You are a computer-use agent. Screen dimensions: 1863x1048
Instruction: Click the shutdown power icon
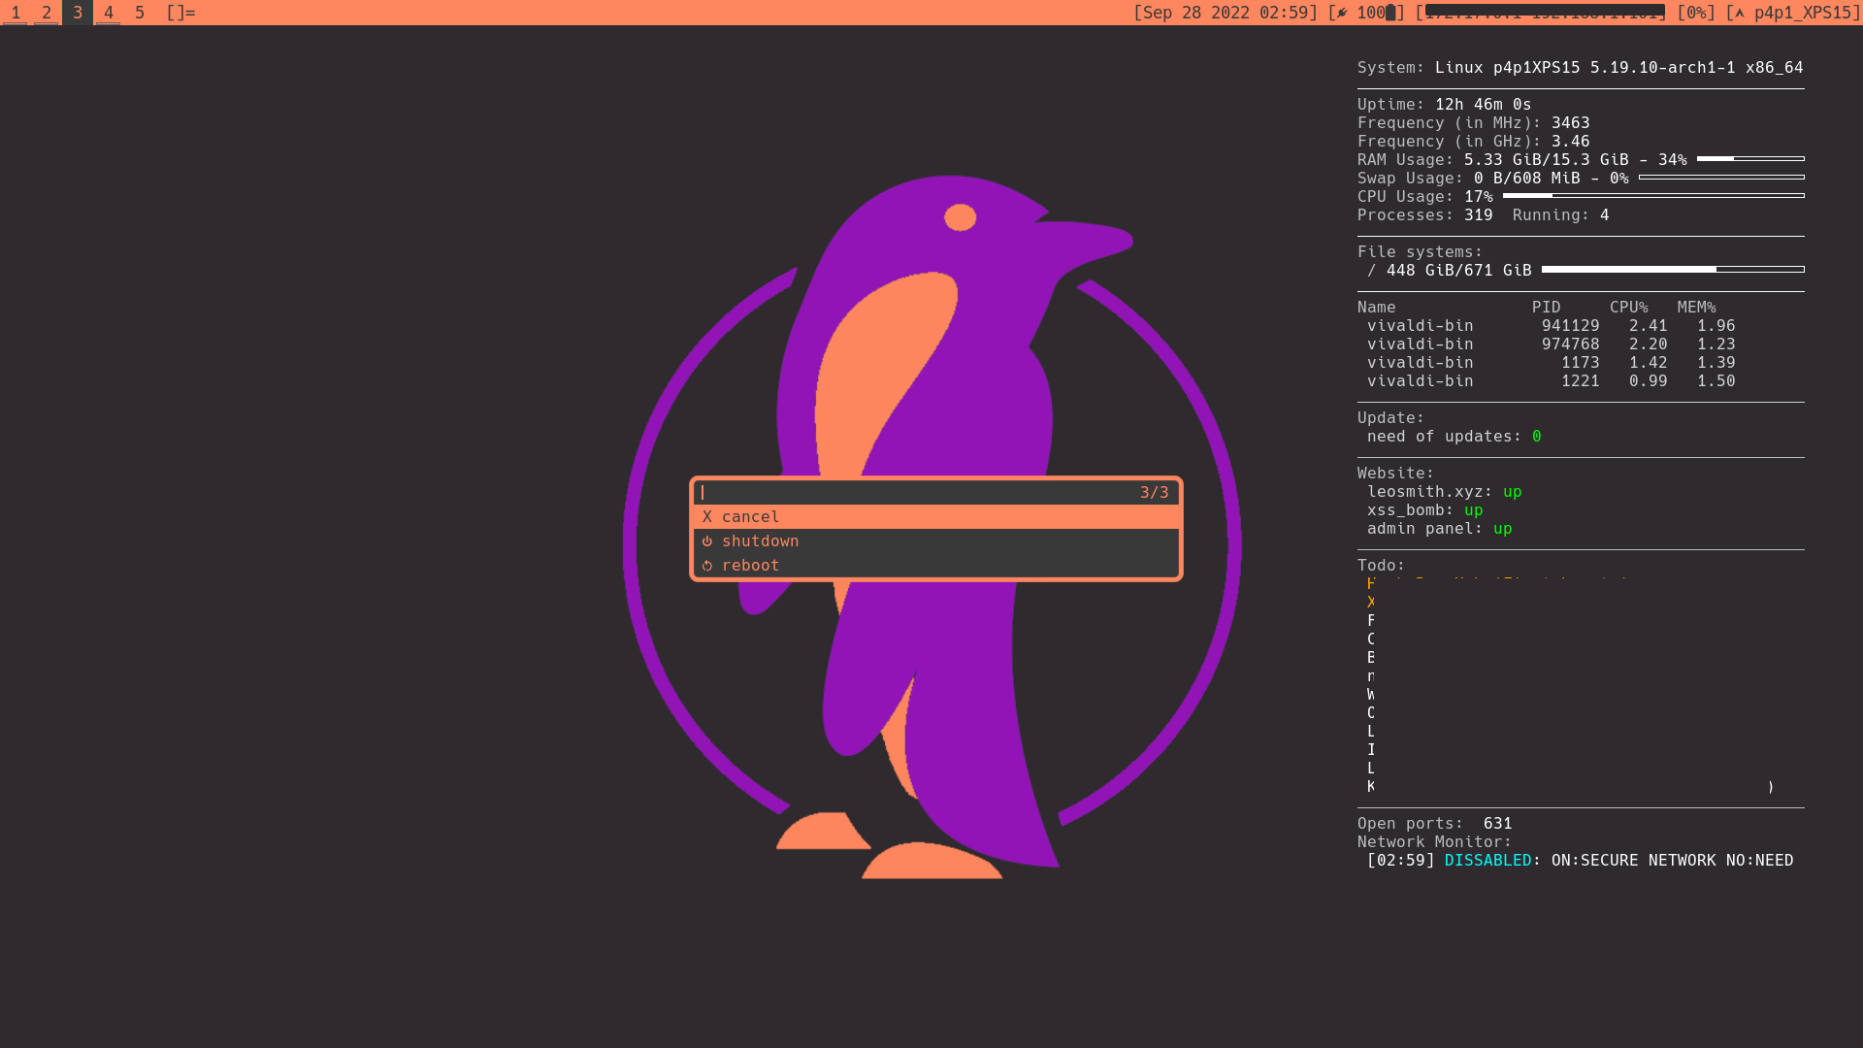tap(707, 540)
